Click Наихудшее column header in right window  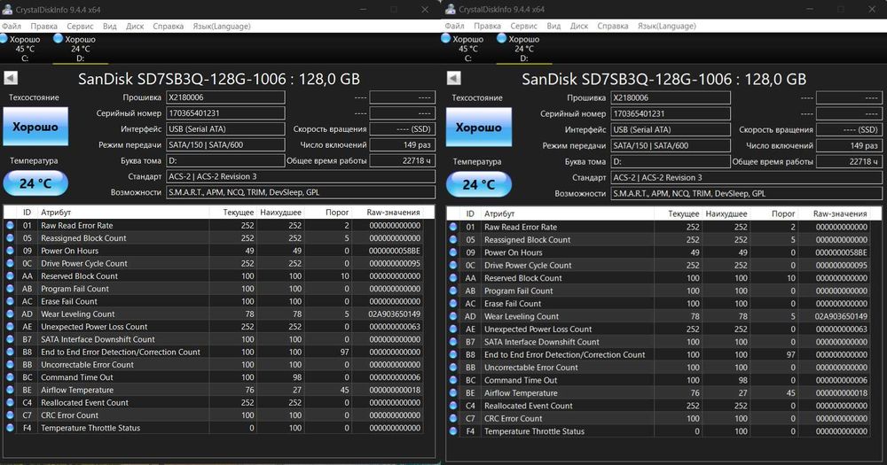(726, 213)
